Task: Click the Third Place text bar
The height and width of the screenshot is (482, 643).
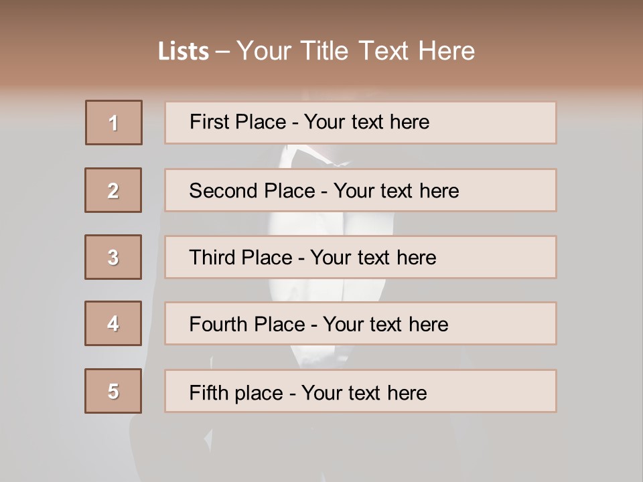Action: tap(360, 257)
